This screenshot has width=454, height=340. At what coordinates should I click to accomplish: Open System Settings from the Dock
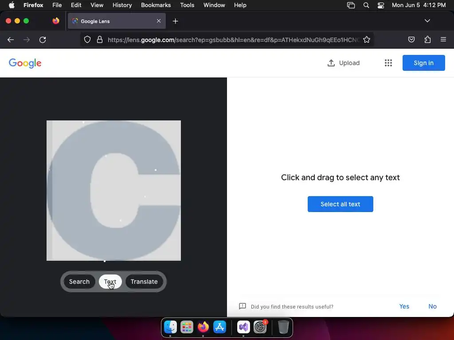coord(260,327)
